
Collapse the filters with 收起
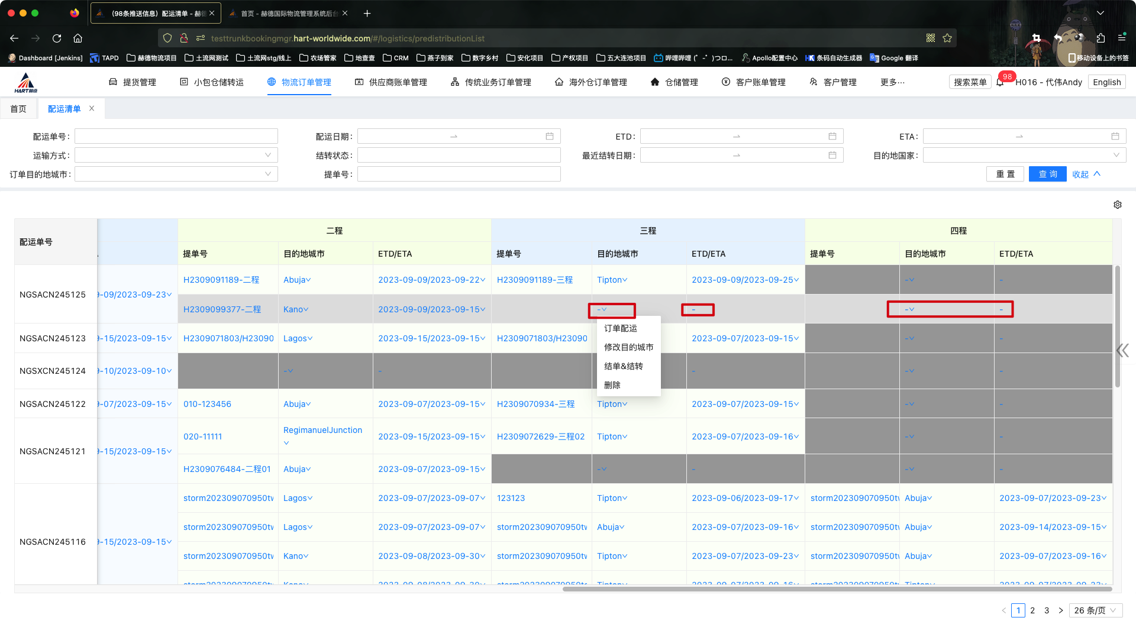coord(1086,174)
